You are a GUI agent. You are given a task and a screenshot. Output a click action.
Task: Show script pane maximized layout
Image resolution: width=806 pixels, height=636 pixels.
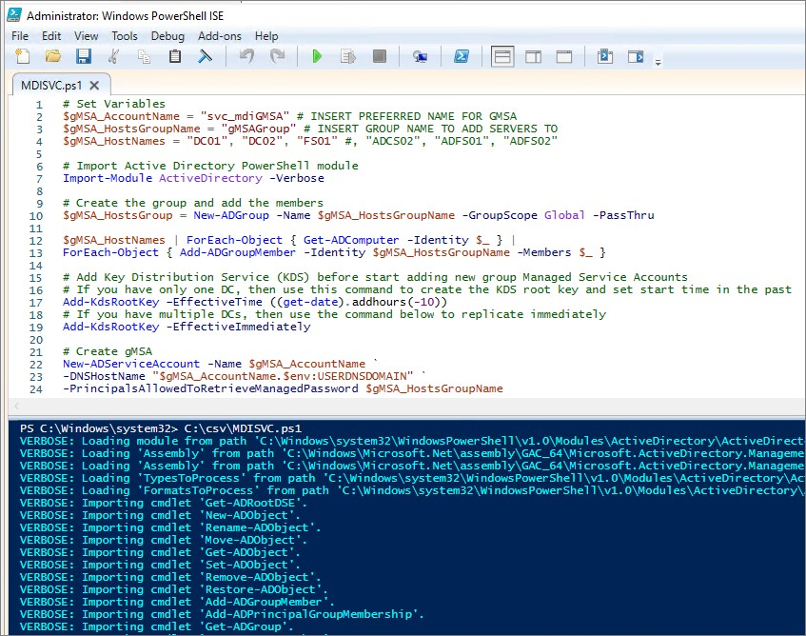[564, 56]
